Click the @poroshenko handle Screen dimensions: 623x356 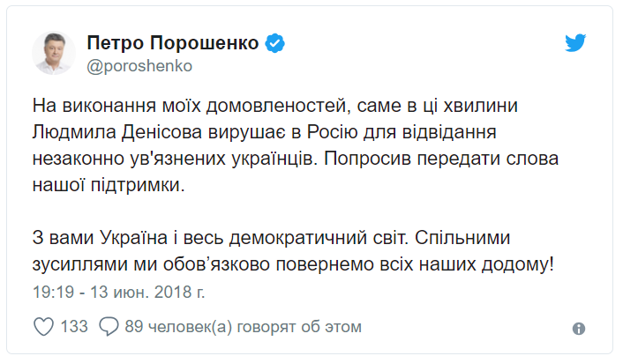pos(139,66)
